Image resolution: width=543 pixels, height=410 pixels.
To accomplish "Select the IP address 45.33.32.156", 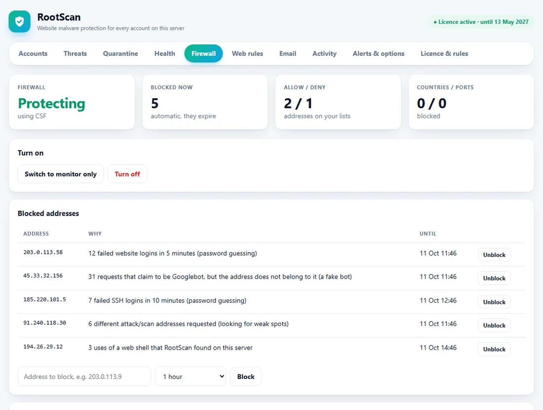I will point(43,276).
